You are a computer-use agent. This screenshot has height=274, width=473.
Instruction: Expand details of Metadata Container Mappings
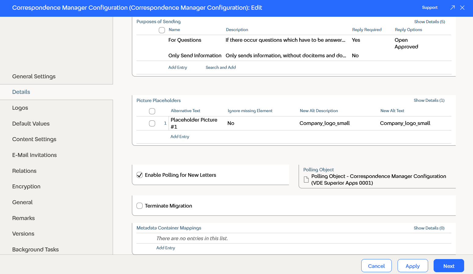point(429,228)
